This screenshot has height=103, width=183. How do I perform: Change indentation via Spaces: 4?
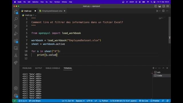[x=80, y=101]
